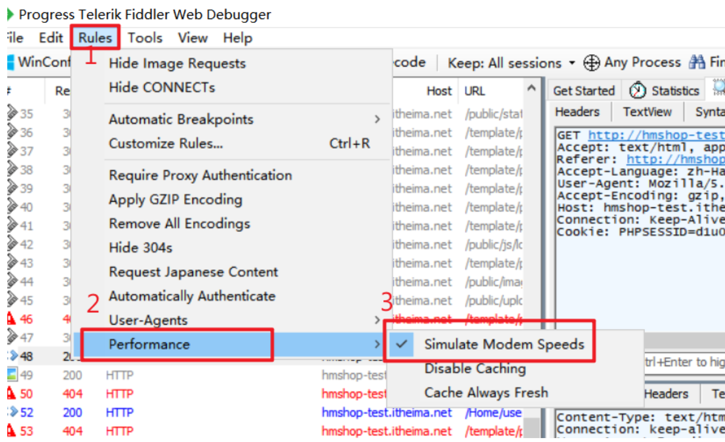Switch to Headers inspector tab
The height and width of the screenshot is (442, 725).
point(577,112)
